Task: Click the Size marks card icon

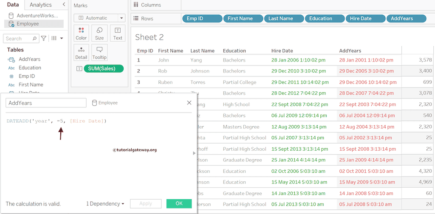Action: click(x=99, y=30)
